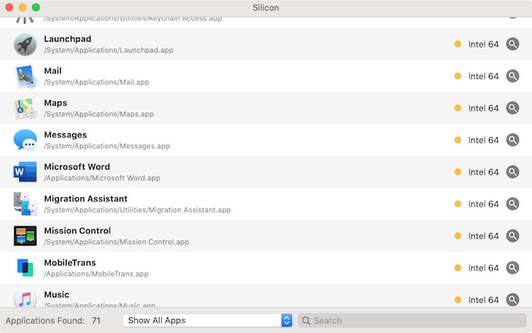532x333 pixels.
Task: Click the Music row magnifier icon
Action: coord(513,300)
